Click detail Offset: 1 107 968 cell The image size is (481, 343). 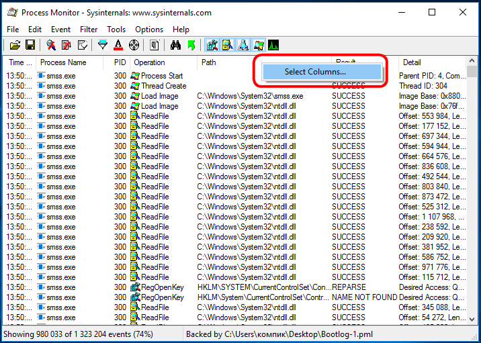point(431,217)
